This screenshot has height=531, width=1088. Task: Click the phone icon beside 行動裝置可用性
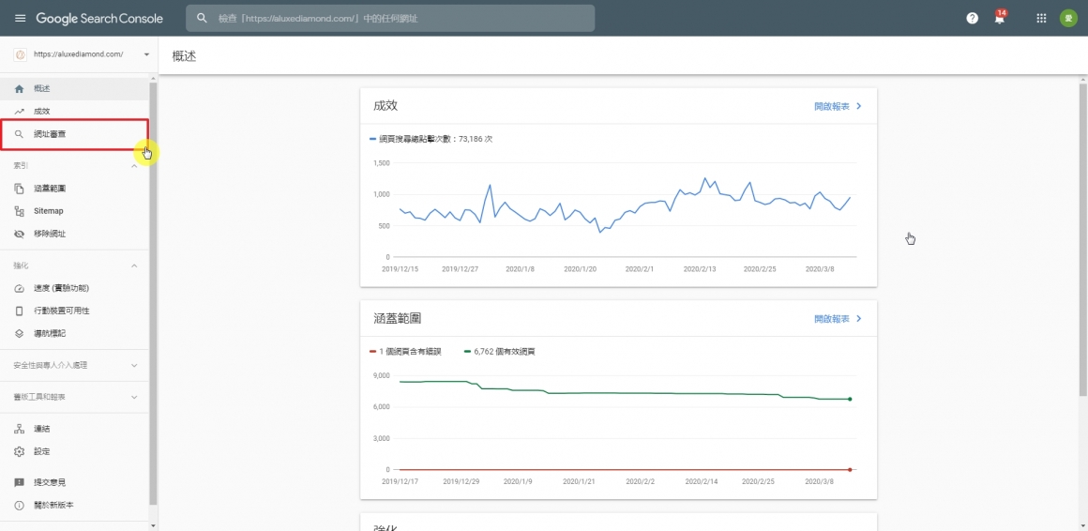(20, 311)
